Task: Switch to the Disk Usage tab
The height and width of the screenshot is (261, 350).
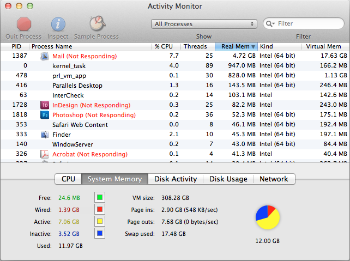Action: point(228,179)
